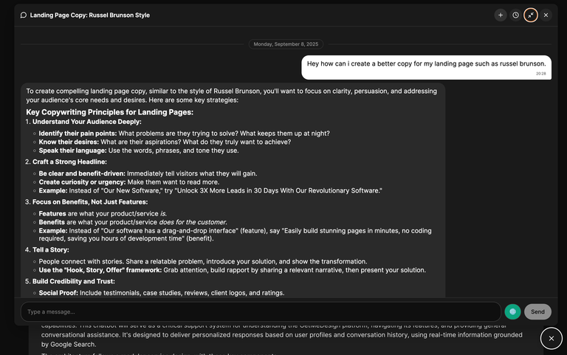Click the 'Unlock 3X More Leads' example line
Viewport: 567px width, 355px height.
pyautogui.click(x=210, y=191)
